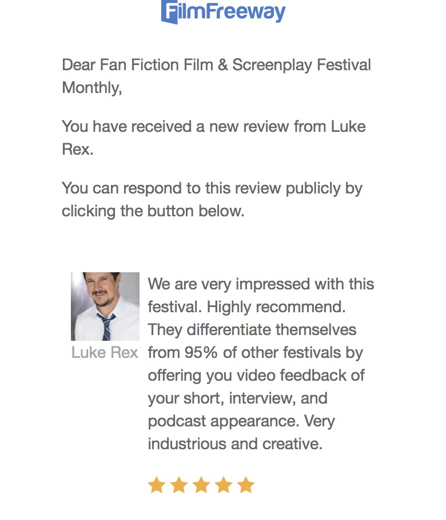Click the 'Highly recommend.' sentence
This screenshot has width=446, height=520.
click(276, 307)
